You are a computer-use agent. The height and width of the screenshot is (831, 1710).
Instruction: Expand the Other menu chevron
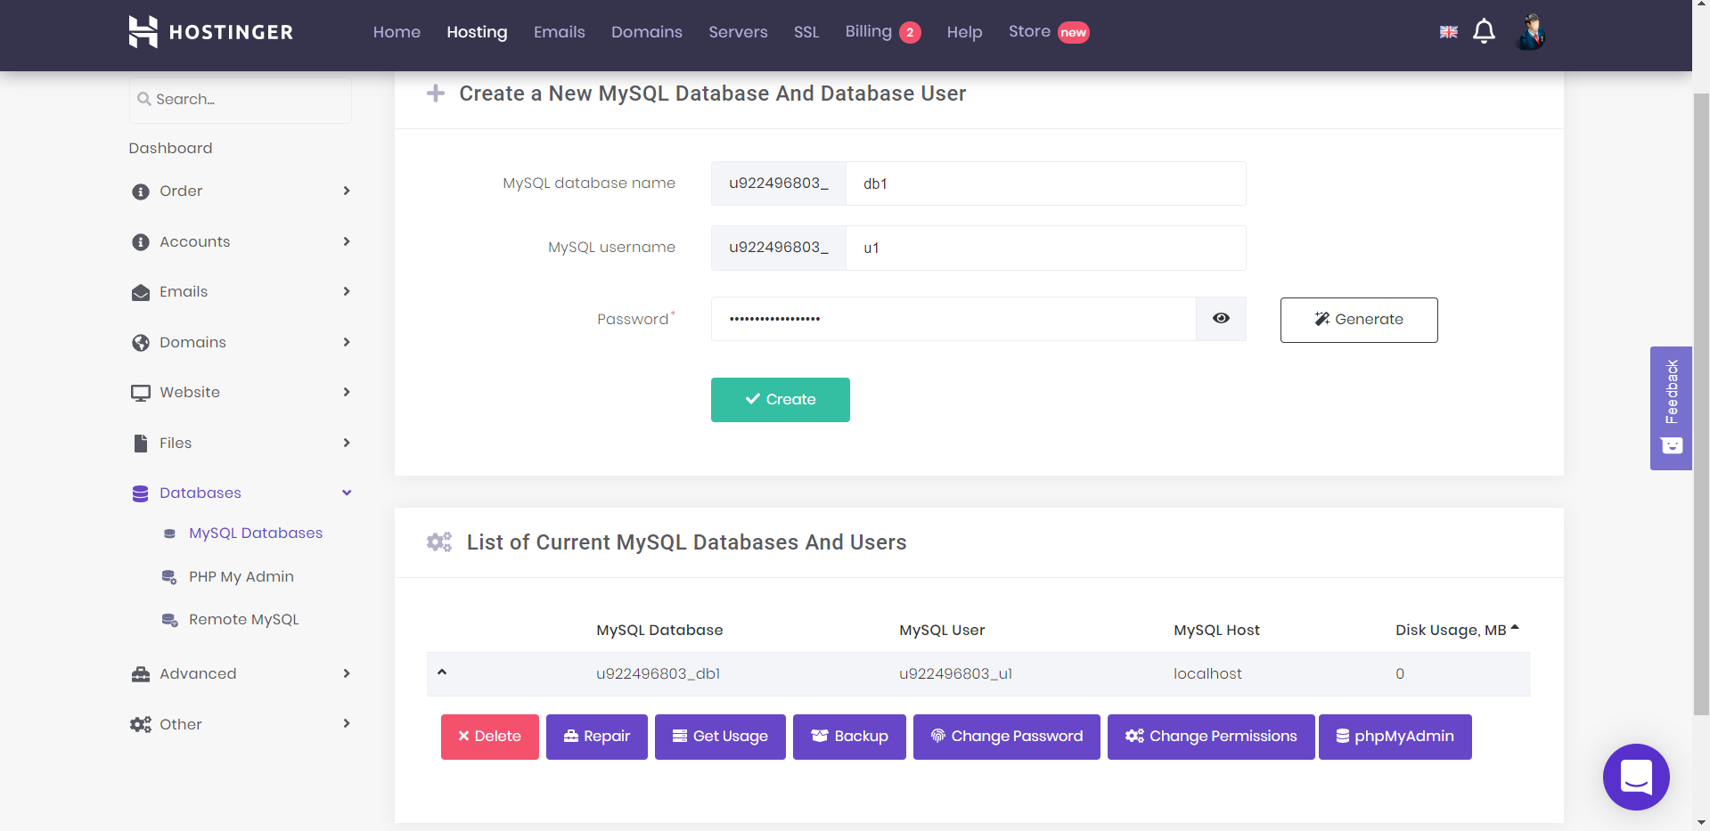[347, 724]
